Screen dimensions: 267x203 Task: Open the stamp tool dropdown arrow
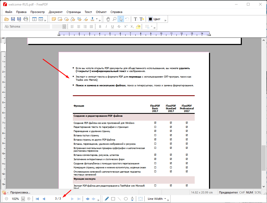pyautogui.click(x=97, y=19)
